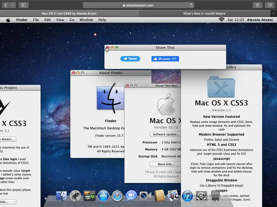Click the Wi-Fi status icon
Viewport: 277px width, 207px height.
click(221, 20)
